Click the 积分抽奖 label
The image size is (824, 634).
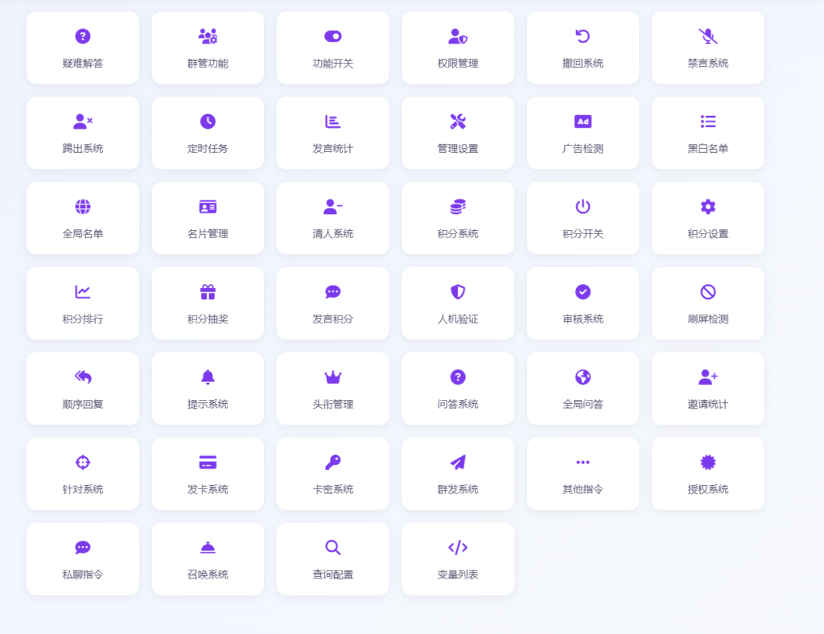[208, 319]
